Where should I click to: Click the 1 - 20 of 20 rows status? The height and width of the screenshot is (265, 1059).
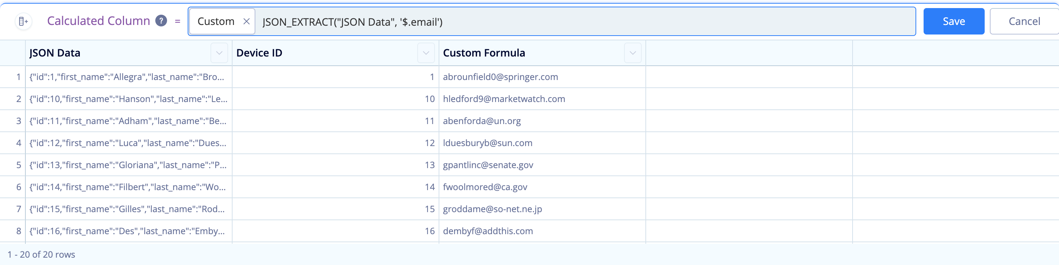tap(41, 254)
